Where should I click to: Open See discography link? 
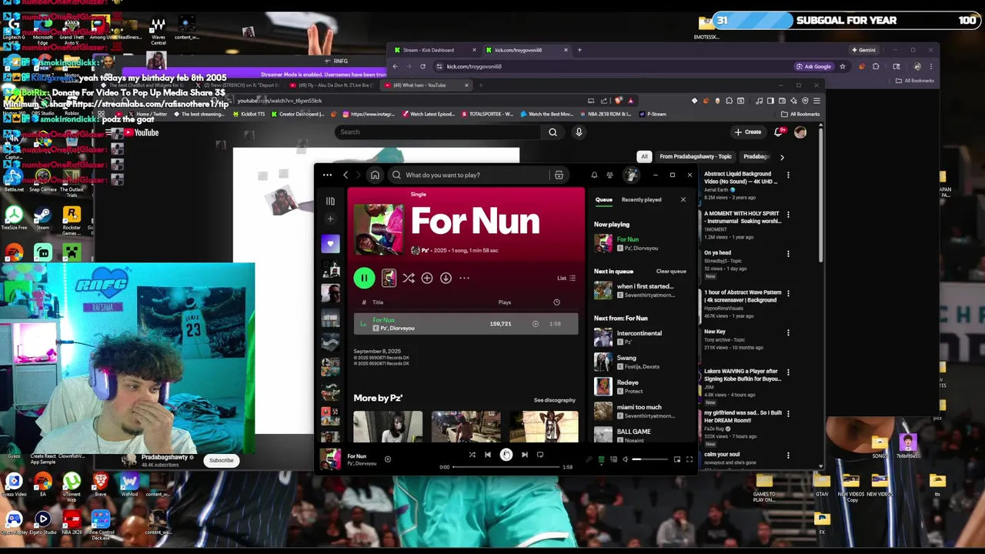[554, 400]
